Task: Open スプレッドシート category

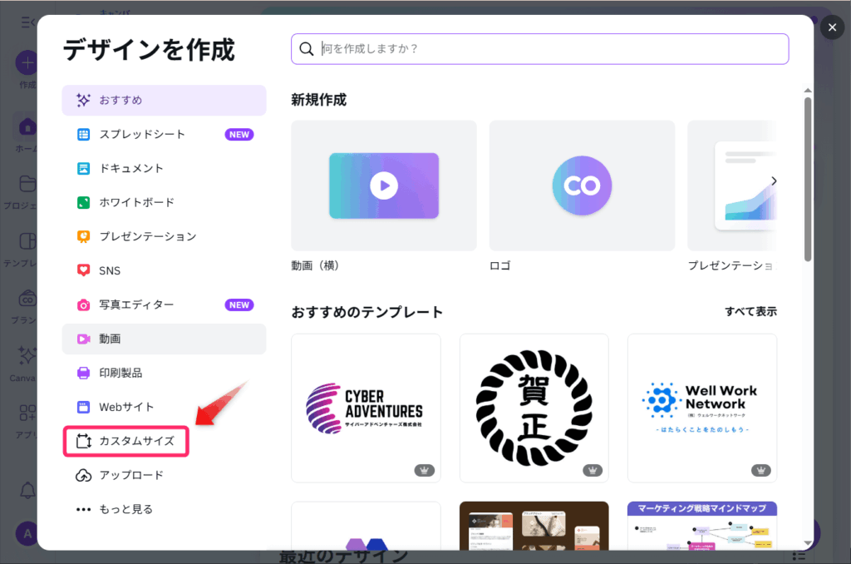Action: [x=164, y=134]
